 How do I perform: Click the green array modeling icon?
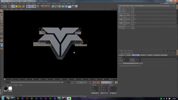pos(63,6)
